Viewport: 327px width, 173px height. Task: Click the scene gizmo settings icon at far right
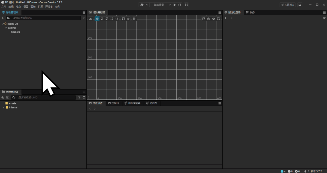click(218, 19)
